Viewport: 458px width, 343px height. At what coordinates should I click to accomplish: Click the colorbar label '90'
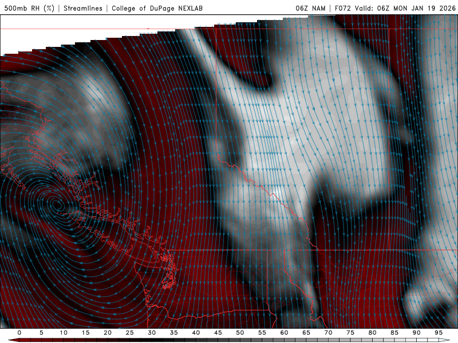pyautogui.click(x=416, y=333)
